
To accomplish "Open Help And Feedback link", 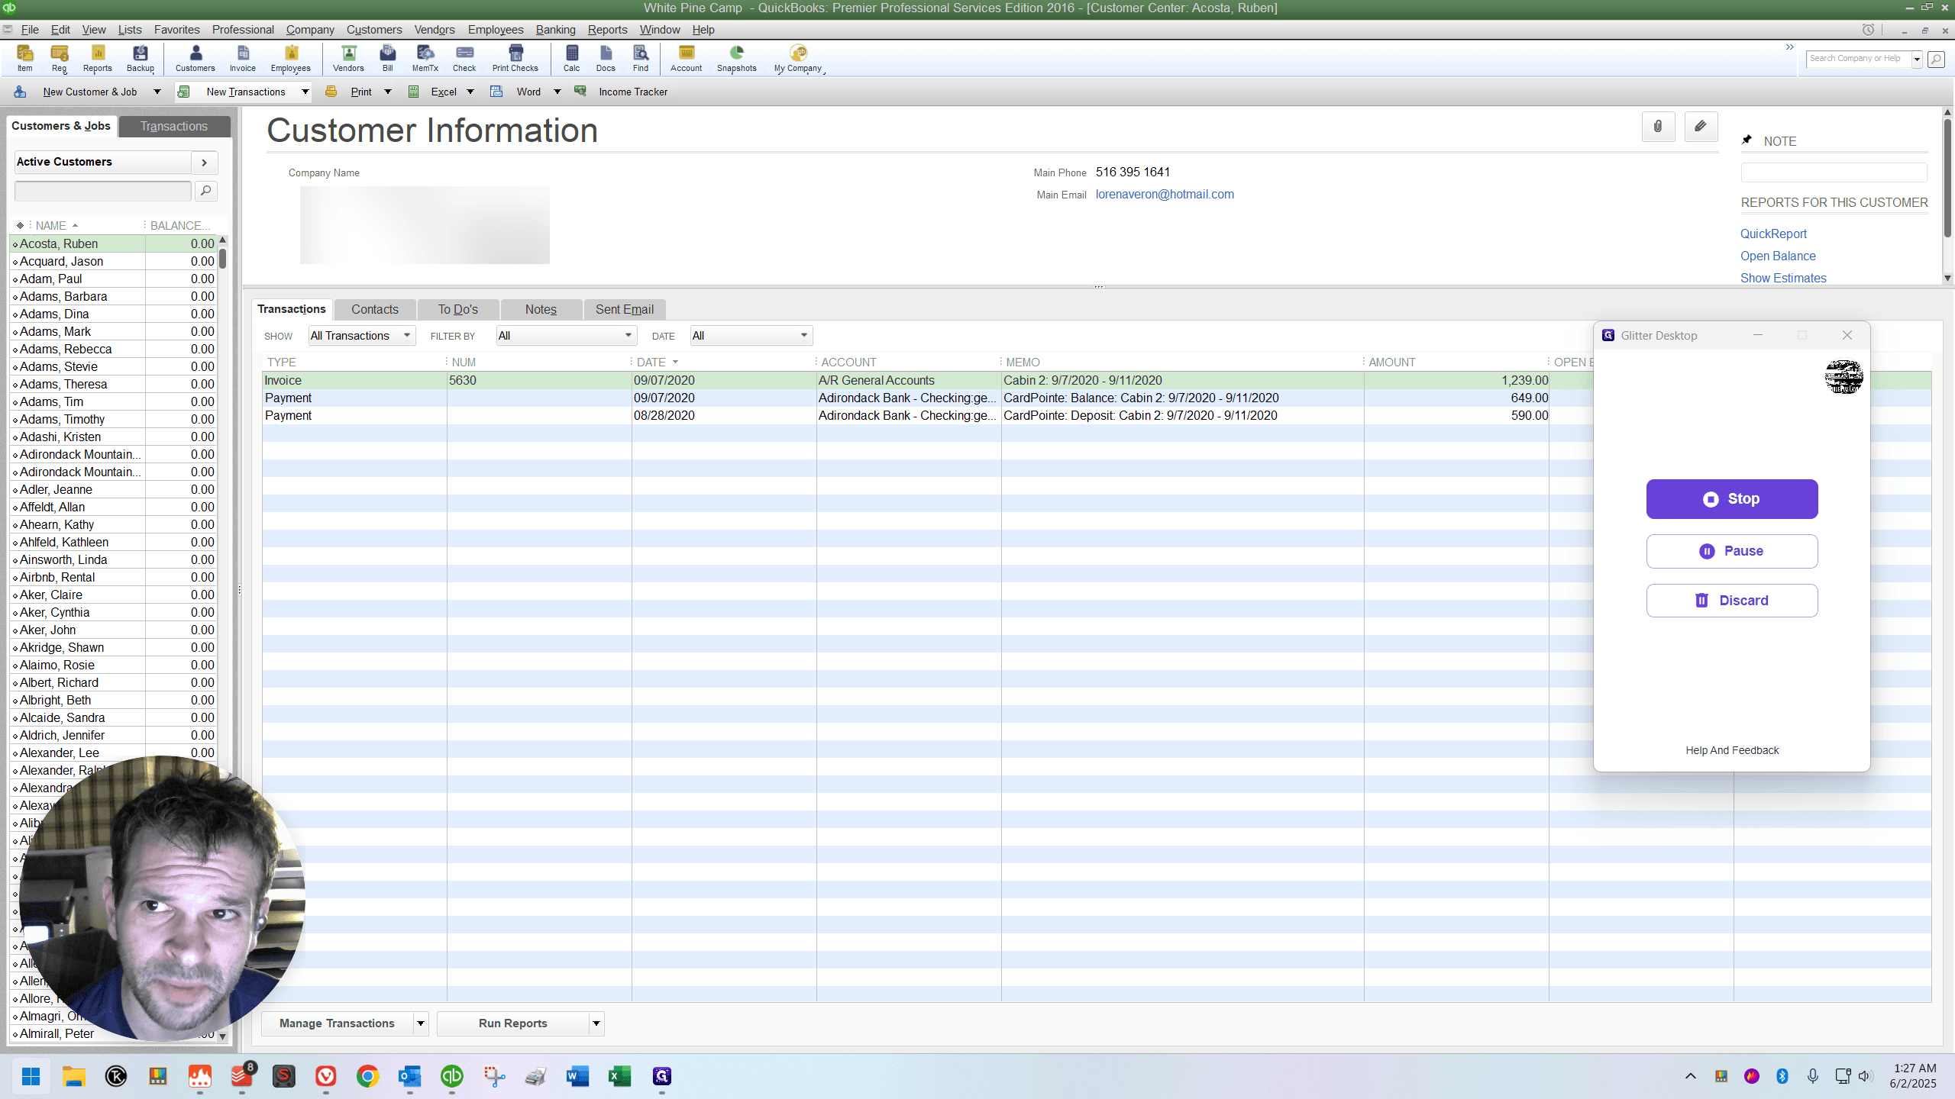I will tap(1732, 750).
